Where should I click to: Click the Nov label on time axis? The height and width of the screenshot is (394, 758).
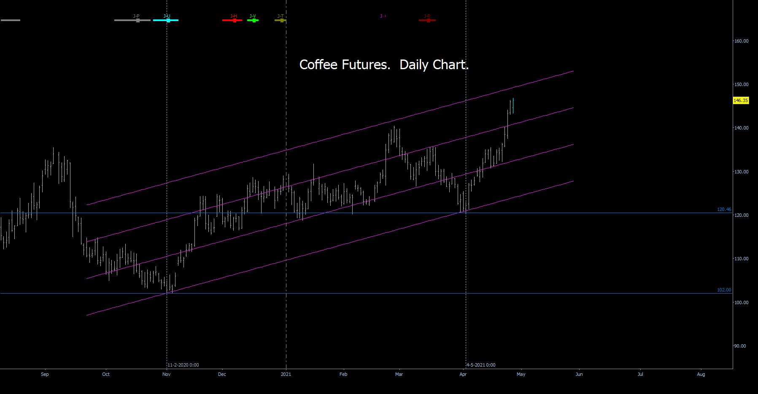pos(167,374)
